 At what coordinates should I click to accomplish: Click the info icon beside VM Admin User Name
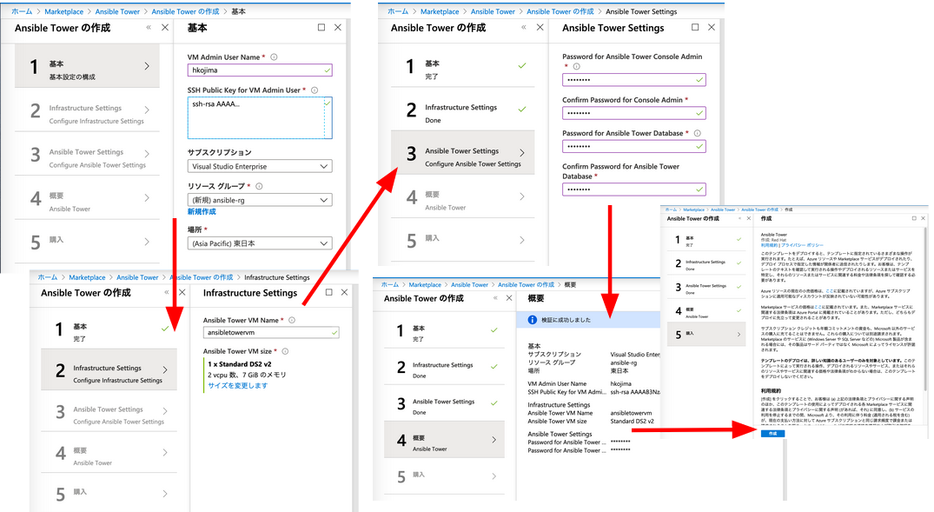tap(274, 57)
